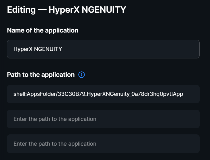
Task: Click placeholder text in second path field
Action: click(x=55, y=119)
